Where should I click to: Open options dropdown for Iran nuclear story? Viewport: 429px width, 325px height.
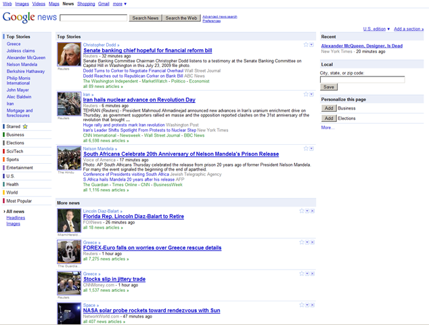[x=311, y=94]
